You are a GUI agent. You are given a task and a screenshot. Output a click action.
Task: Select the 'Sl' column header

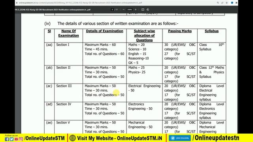coord(49,31)
